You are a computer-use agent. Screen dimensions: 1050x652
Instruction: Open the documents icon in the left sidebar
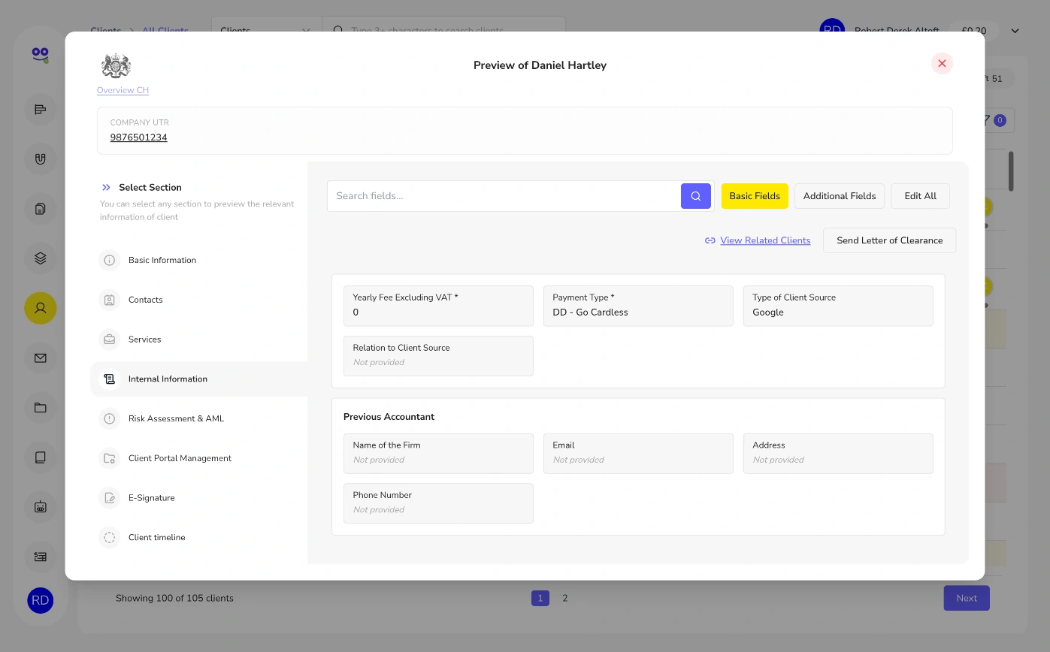coord(41,209)
